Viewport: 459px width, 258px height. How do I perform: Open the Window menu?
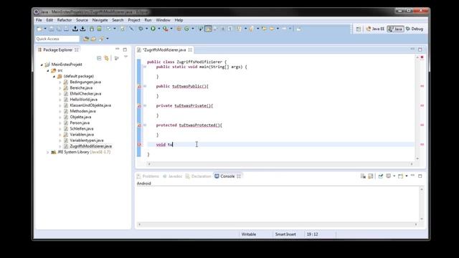click(163, 20)
